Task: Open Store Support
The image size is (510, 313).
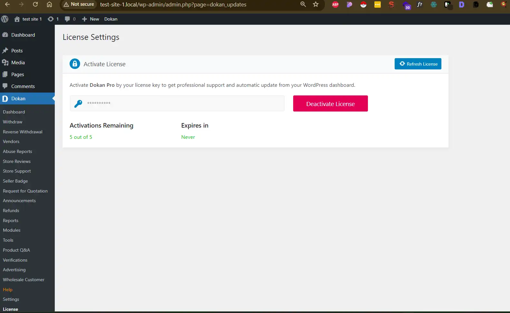Action: [x=17, y=171]
